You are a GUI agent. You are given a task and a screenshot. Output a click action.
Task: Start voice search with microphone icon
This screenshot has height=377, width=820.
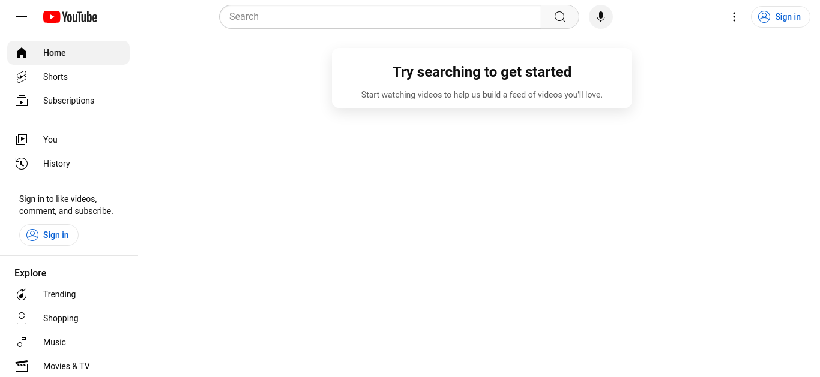point(601,17)
